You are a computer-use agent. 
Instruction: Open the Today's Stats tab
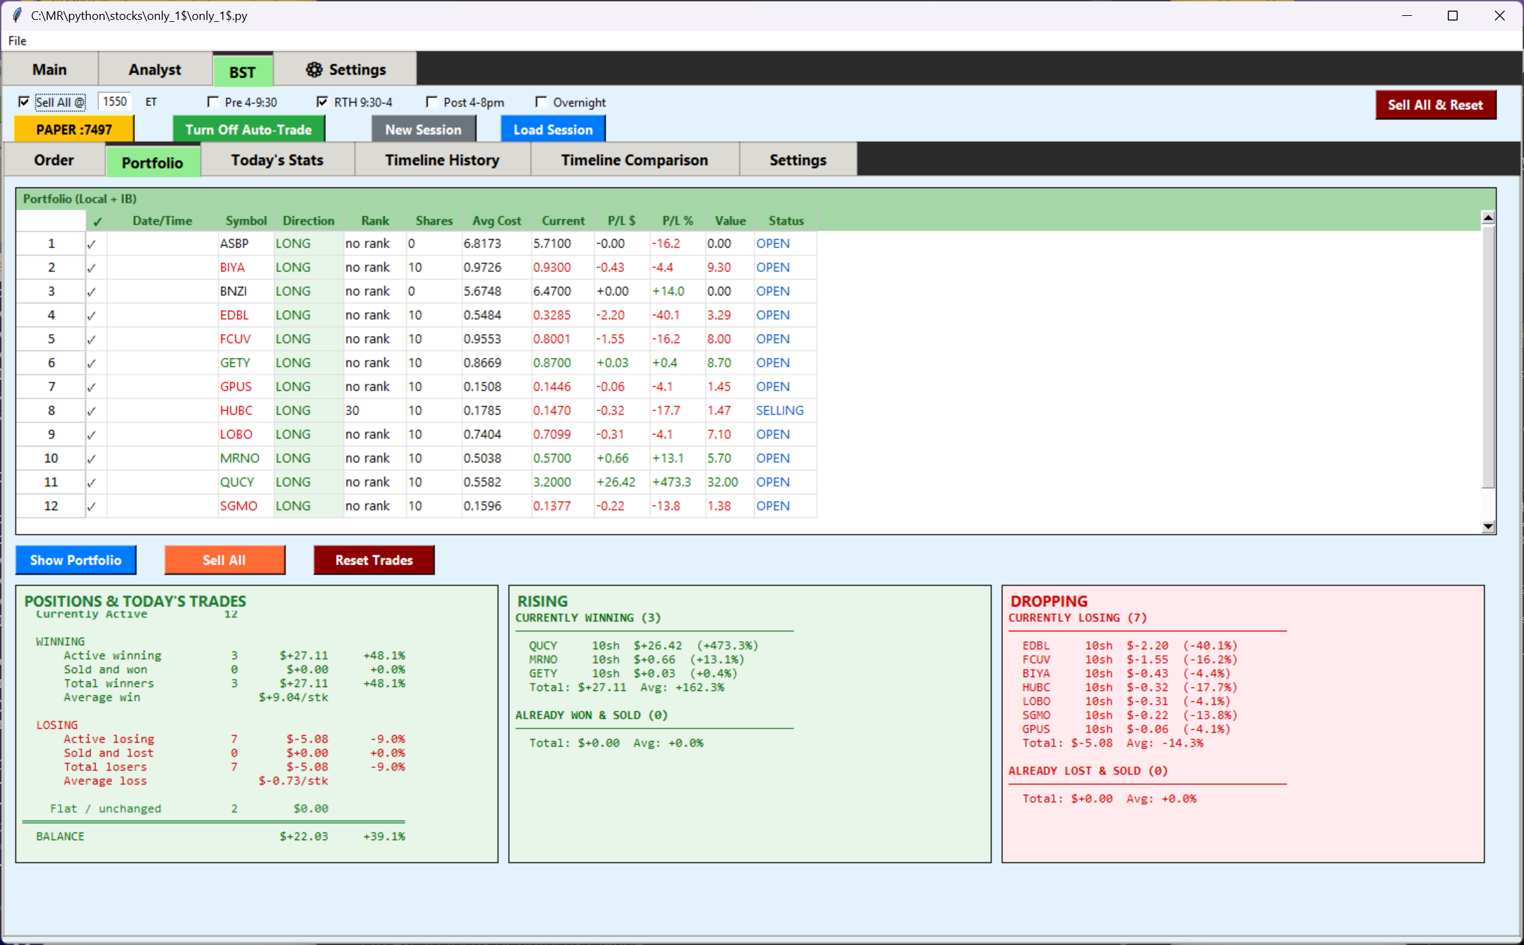pyautogui.click(x=277, y=160)
